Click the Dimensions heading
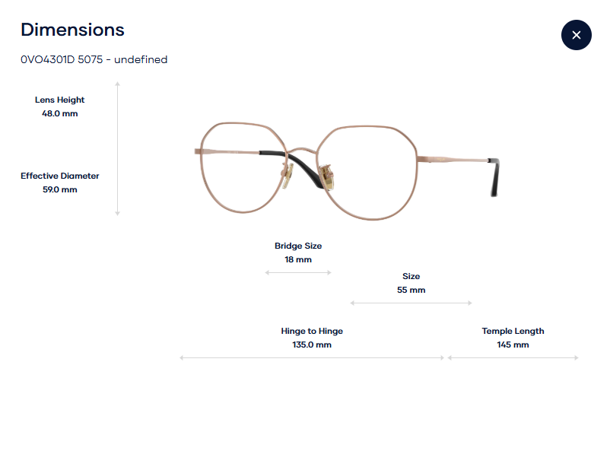Image resolution: width=610 pixels, height=454 pixels. coord(72,30)
